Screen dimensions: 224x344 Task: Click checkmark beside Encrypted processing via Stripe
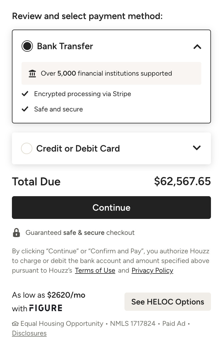point(25,94)
